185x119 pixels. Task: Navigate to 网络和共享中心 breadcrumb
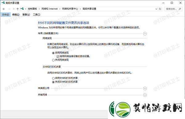70,9
